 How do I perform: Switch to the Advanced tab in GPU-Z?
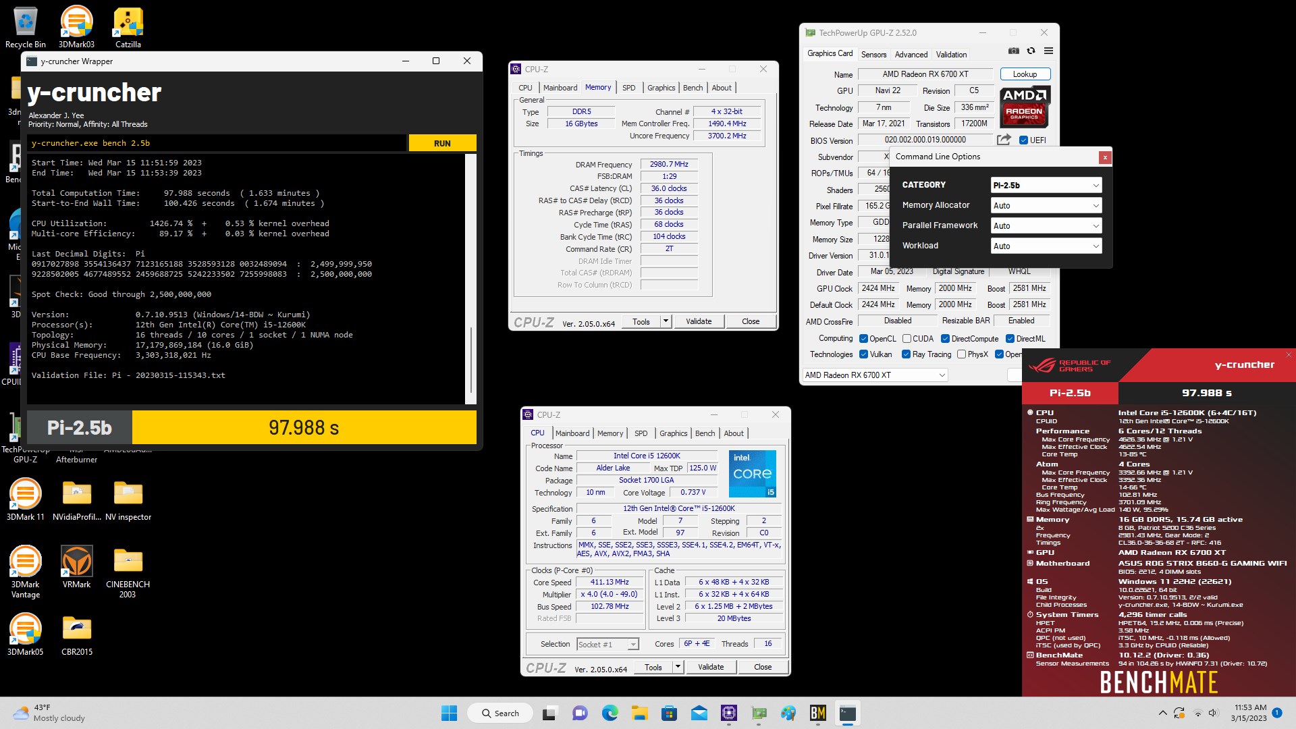tap(911, 55)
